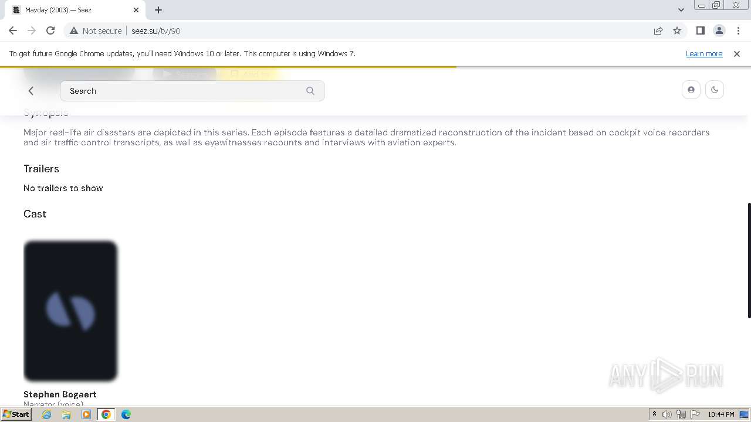Open the Learn more link

click(x=704, y=53)
